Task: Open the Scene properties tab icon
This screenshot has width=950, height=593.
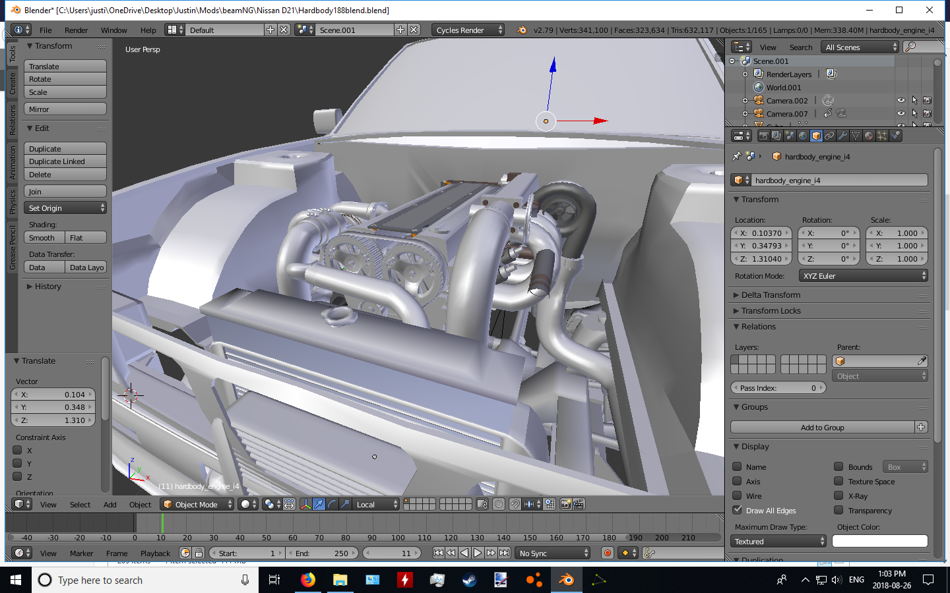Action: [790, 136]
